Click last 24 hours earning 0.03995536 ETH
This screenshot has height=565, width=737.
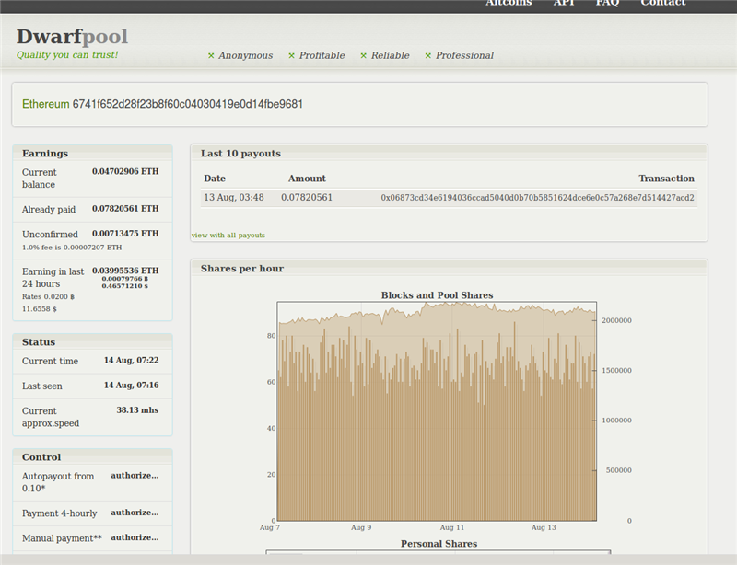[x=125, y=271]
